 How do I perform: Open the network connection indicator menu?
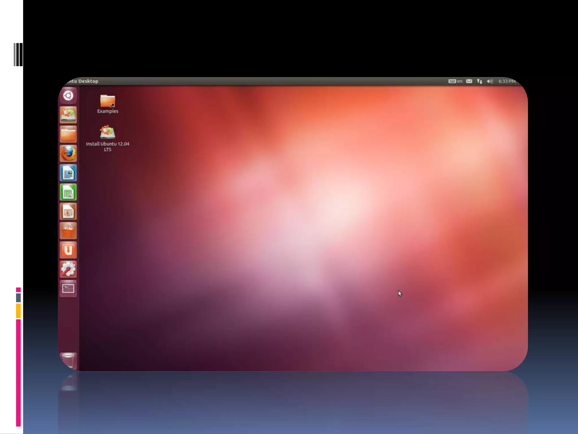click(480, 81)
